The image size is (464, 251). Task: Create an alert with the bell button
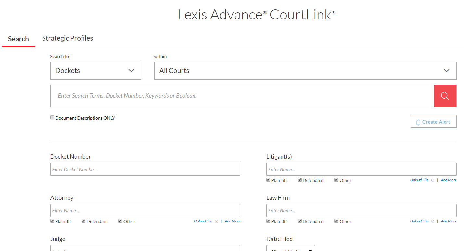pyautogui.click(x=433, y=122)
